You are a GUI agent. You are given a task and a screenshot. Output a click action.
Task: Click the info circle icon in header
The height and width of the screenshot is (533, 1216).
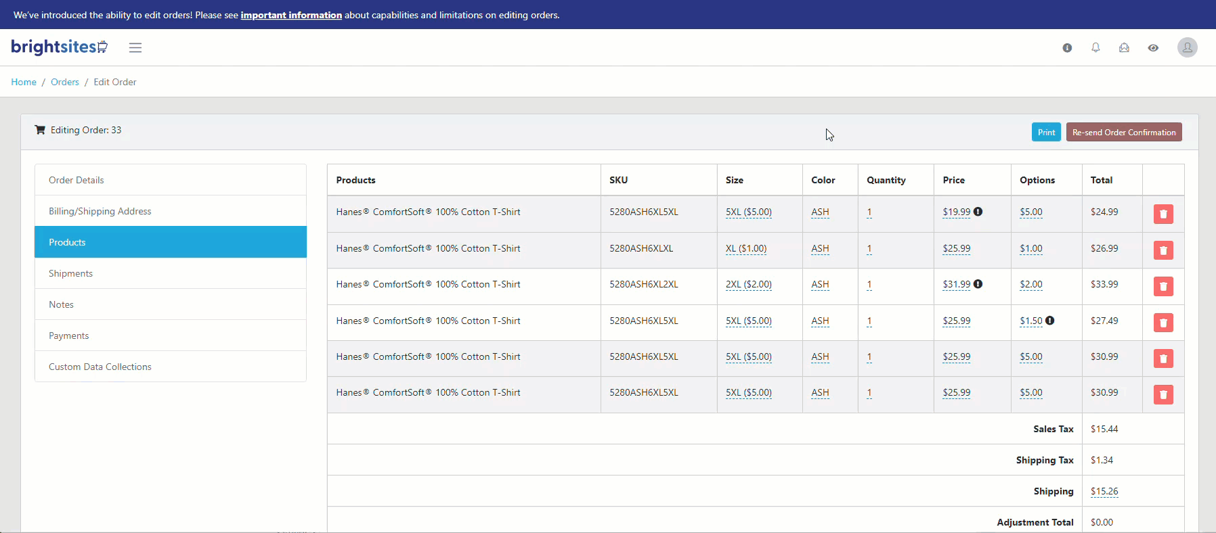coord(1067,48)
